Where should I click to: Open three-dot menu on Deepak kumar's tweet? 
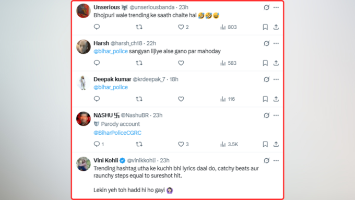coord(276,79)
